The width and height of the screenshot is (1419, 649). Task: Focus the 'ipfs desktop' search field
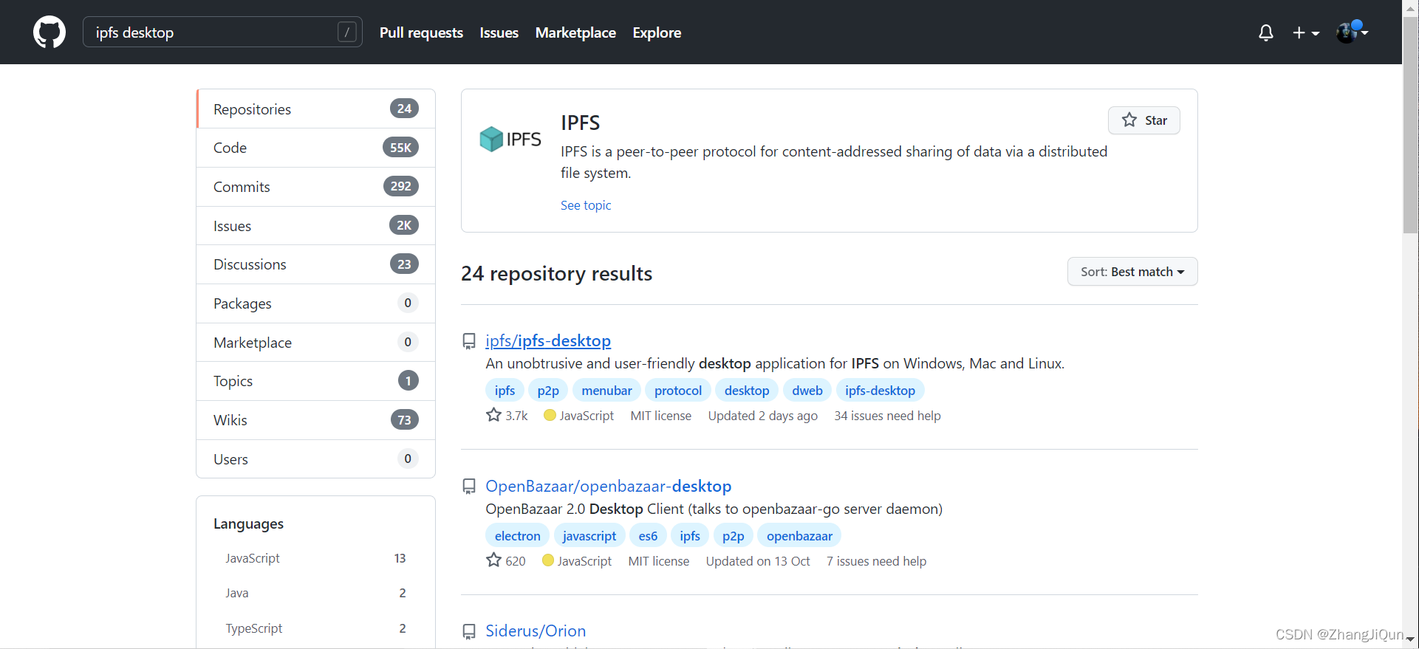click(222, 32)
